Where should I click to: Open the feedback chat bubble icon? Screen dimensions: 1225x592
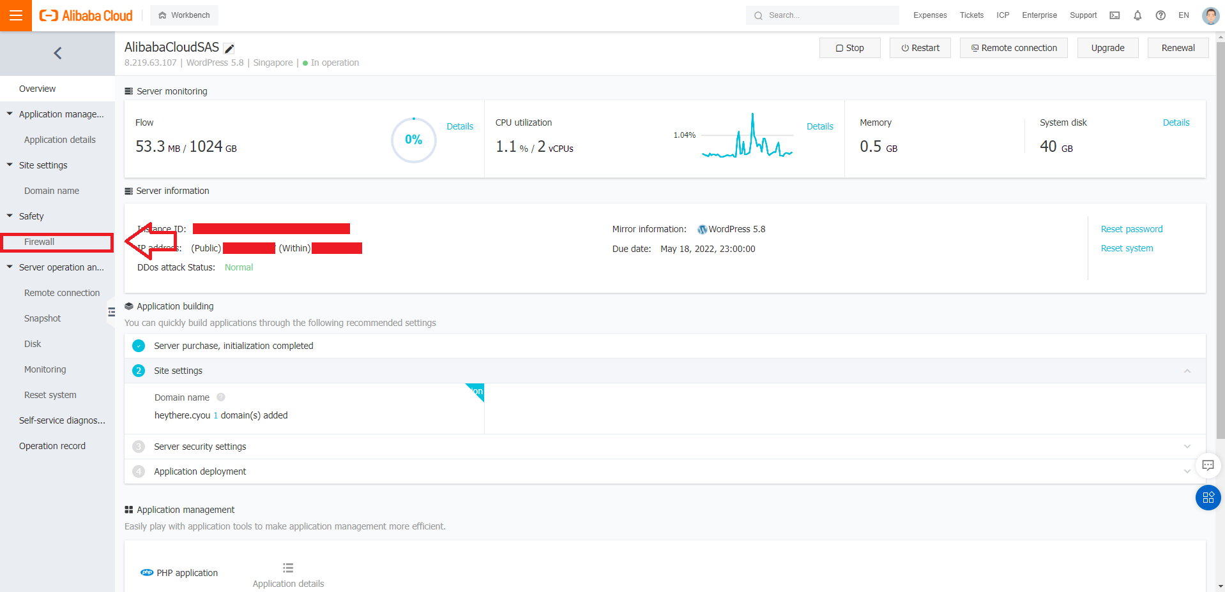(x=1208, y=466)
